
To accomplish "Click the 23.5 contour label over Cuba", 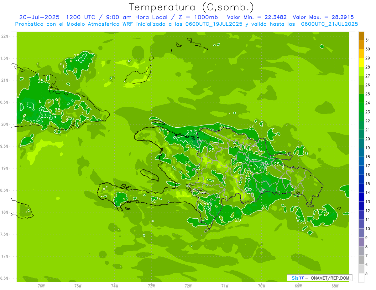I will (46, 116).
